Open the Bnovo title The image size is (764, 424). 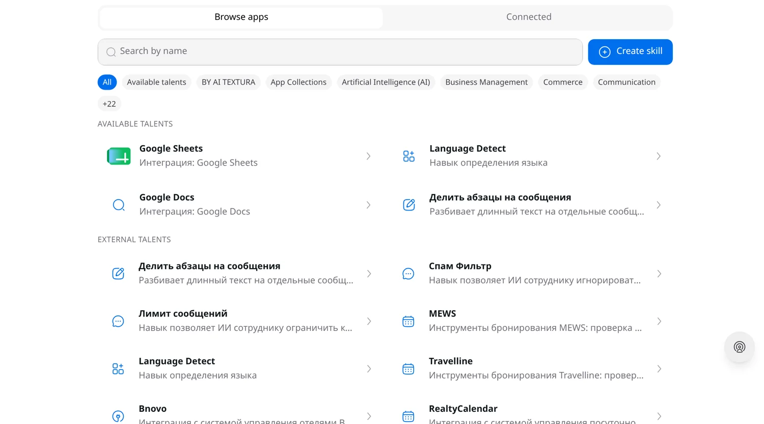pyautogui.click(x=152, y=409)
